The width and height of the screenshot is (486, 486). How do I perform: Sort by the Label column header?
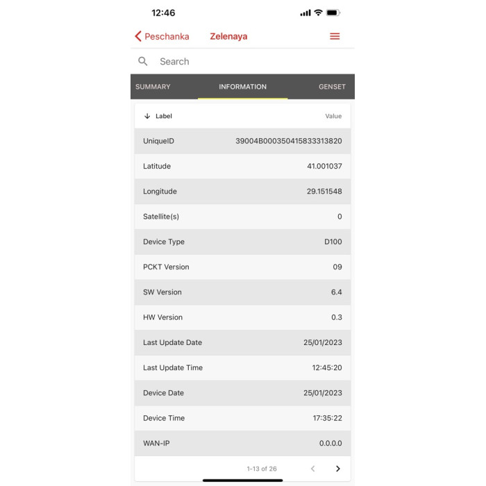tap(164, 116)
